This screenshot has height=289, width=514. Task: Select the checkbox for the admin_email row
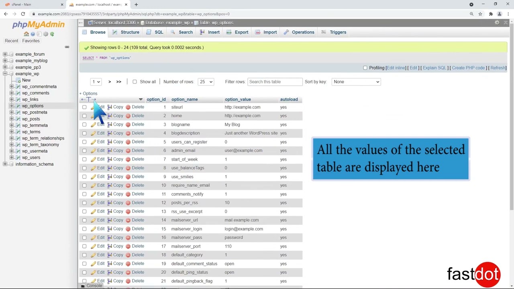click(84, 151)
